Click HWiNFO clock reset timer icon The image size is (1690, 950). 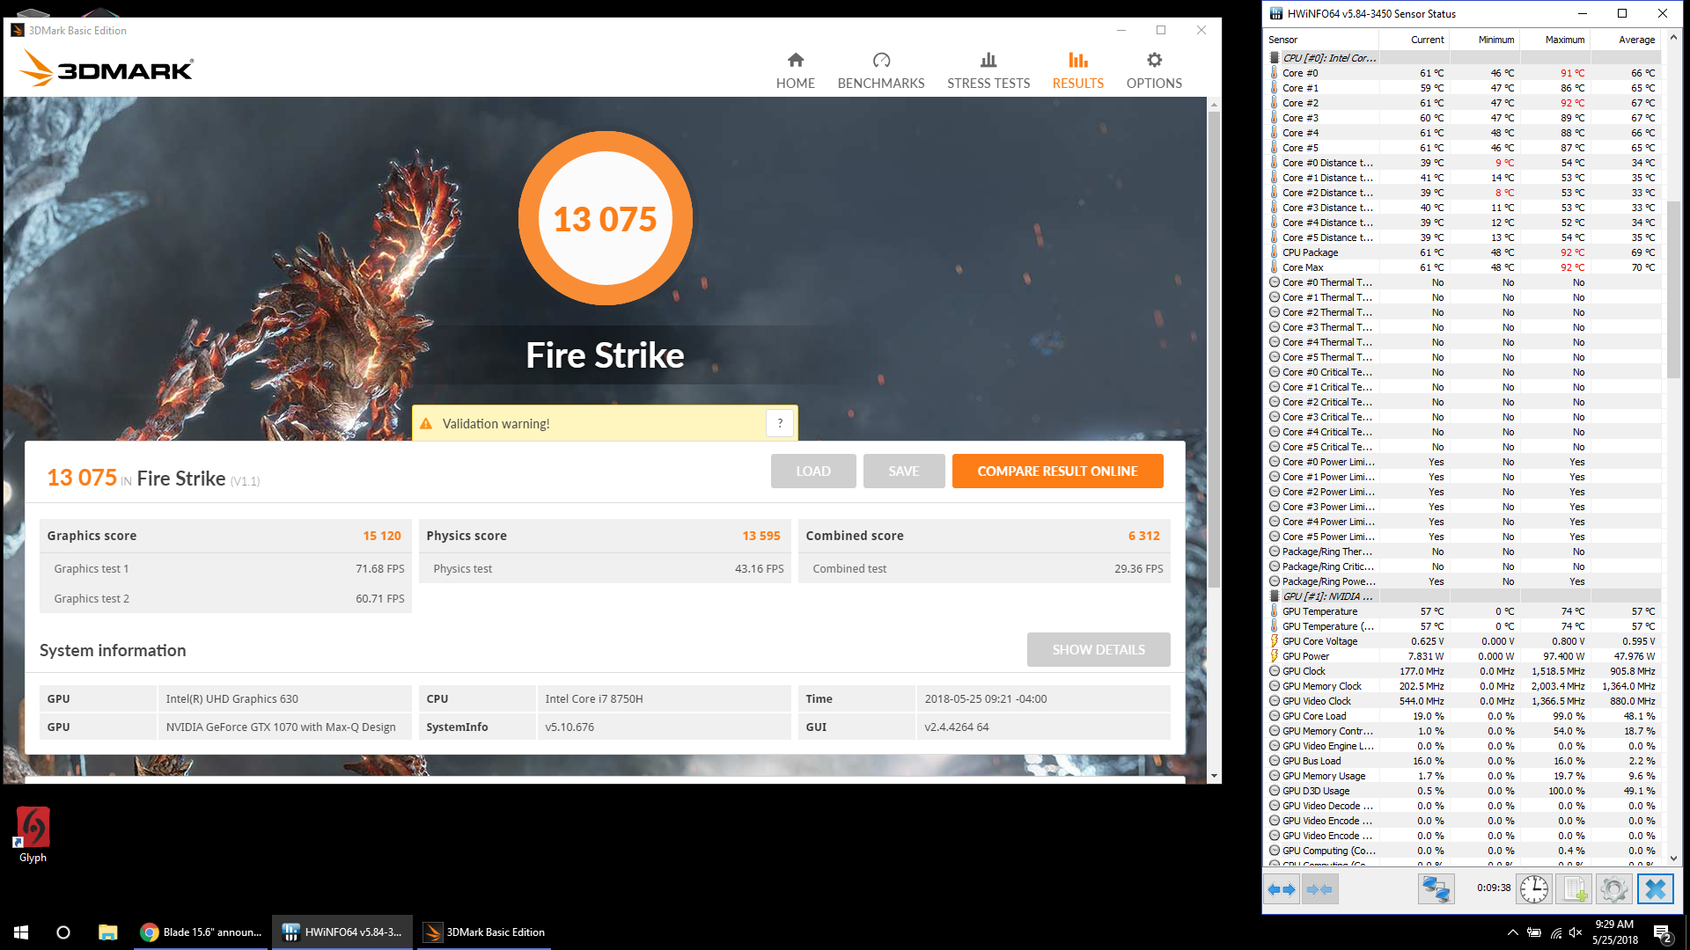coord(1534,889)
